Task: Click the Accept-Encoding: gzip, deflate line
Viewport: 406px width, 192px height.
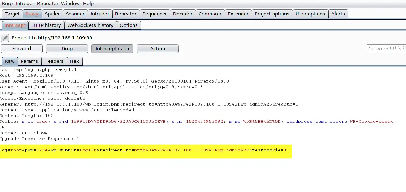Action: coord(42,98)
